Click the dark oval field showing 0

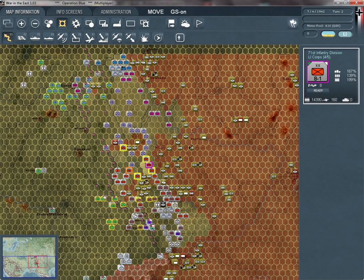[310, 34]
